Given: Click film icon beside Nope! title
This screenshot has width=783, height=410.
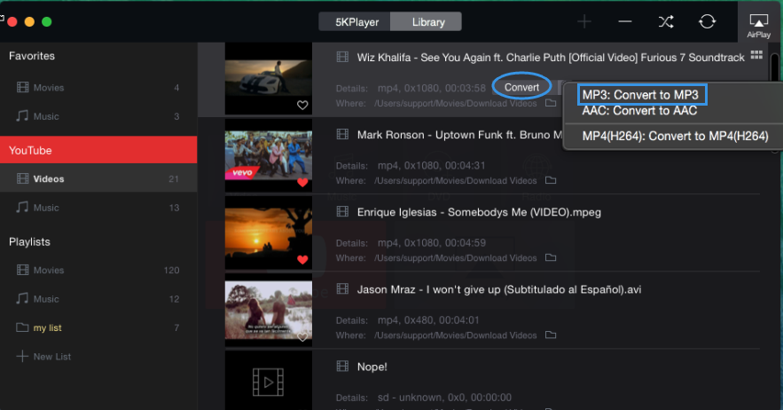Looking at the screenshot, I should pos(342,366).
